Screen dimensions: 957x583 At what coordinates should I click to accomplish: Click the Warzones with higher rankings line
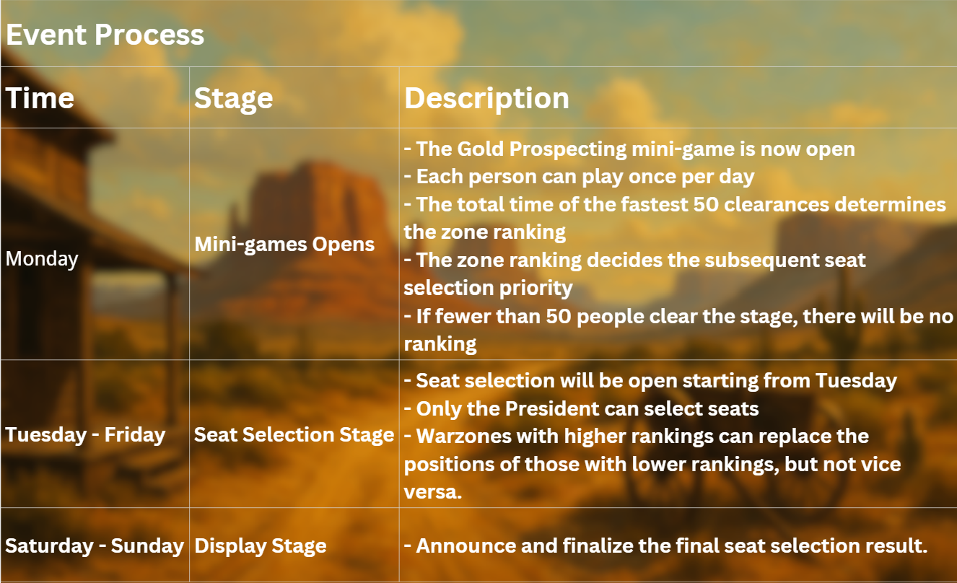pyautogui.click(x=652, y=463)
